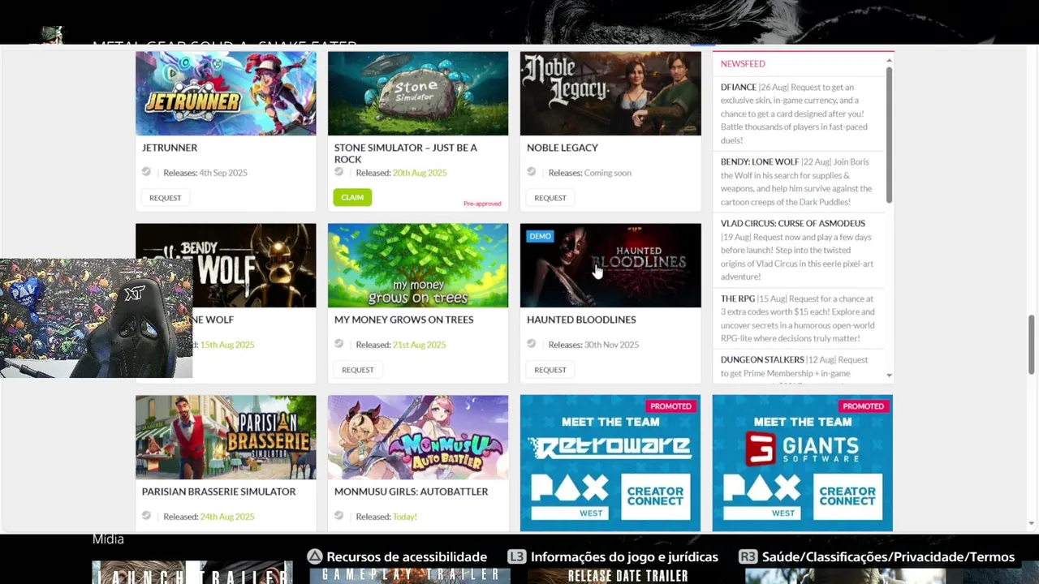Click the PROMOTED badge on Retroware banner
This screenshot has width=1039, height=584.
coord(671,406)
